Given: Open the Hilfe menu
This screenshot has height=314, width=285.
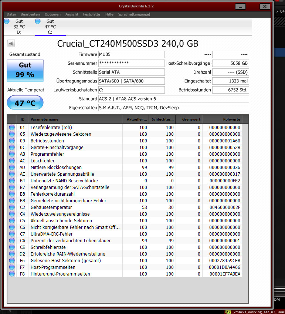Looking at the screenshot, I should click(109, 14).
